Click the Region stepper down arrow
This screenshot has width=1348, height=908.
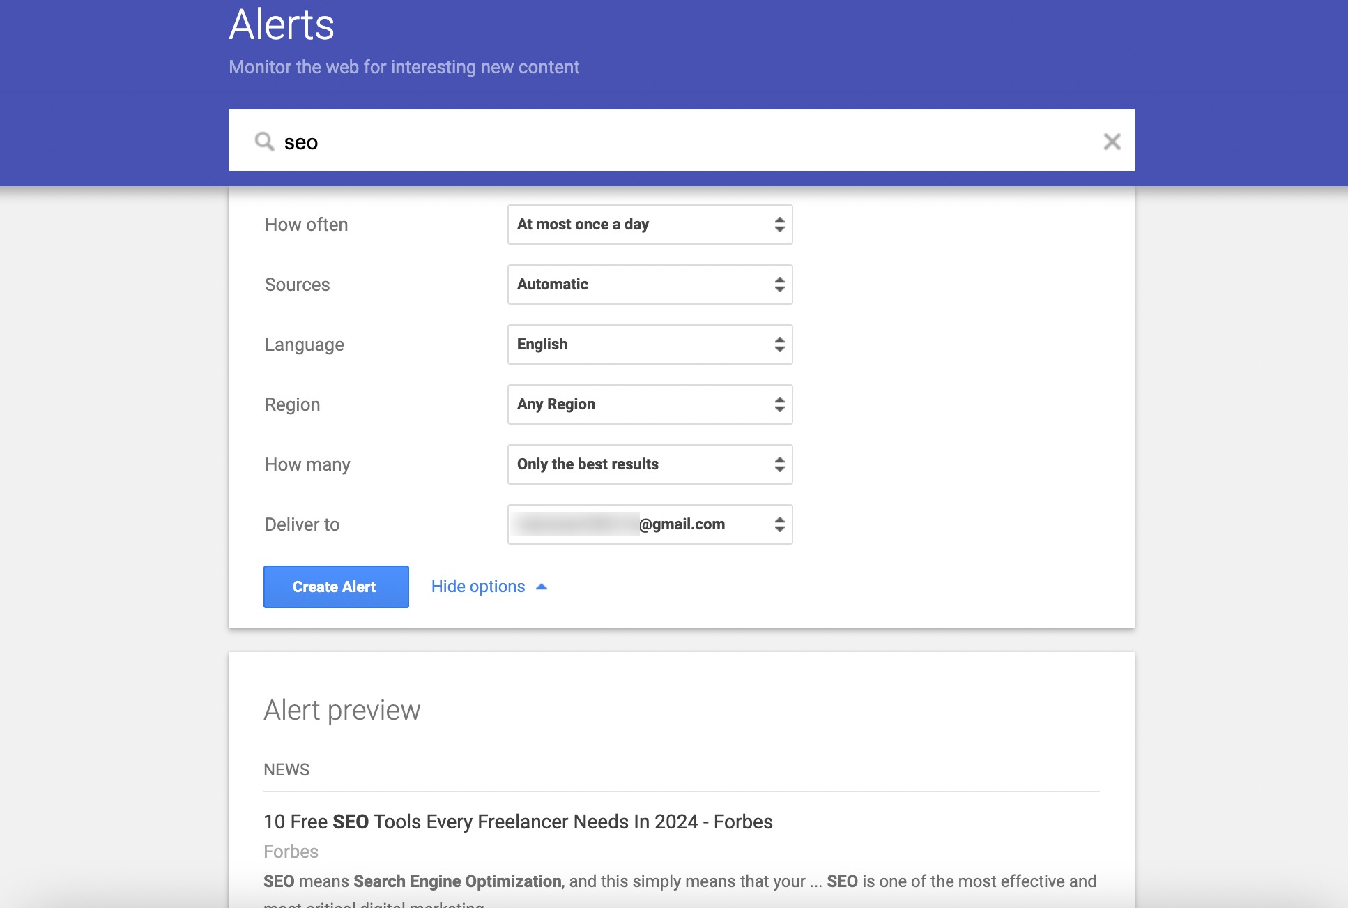780,409
